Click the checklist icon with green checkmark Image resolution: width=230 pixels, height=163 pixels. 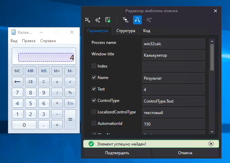tap(108, 20)
